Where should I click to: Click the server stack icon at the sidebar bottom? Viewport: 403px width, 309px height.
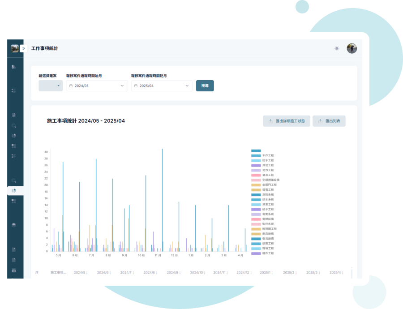coord(14,270)
